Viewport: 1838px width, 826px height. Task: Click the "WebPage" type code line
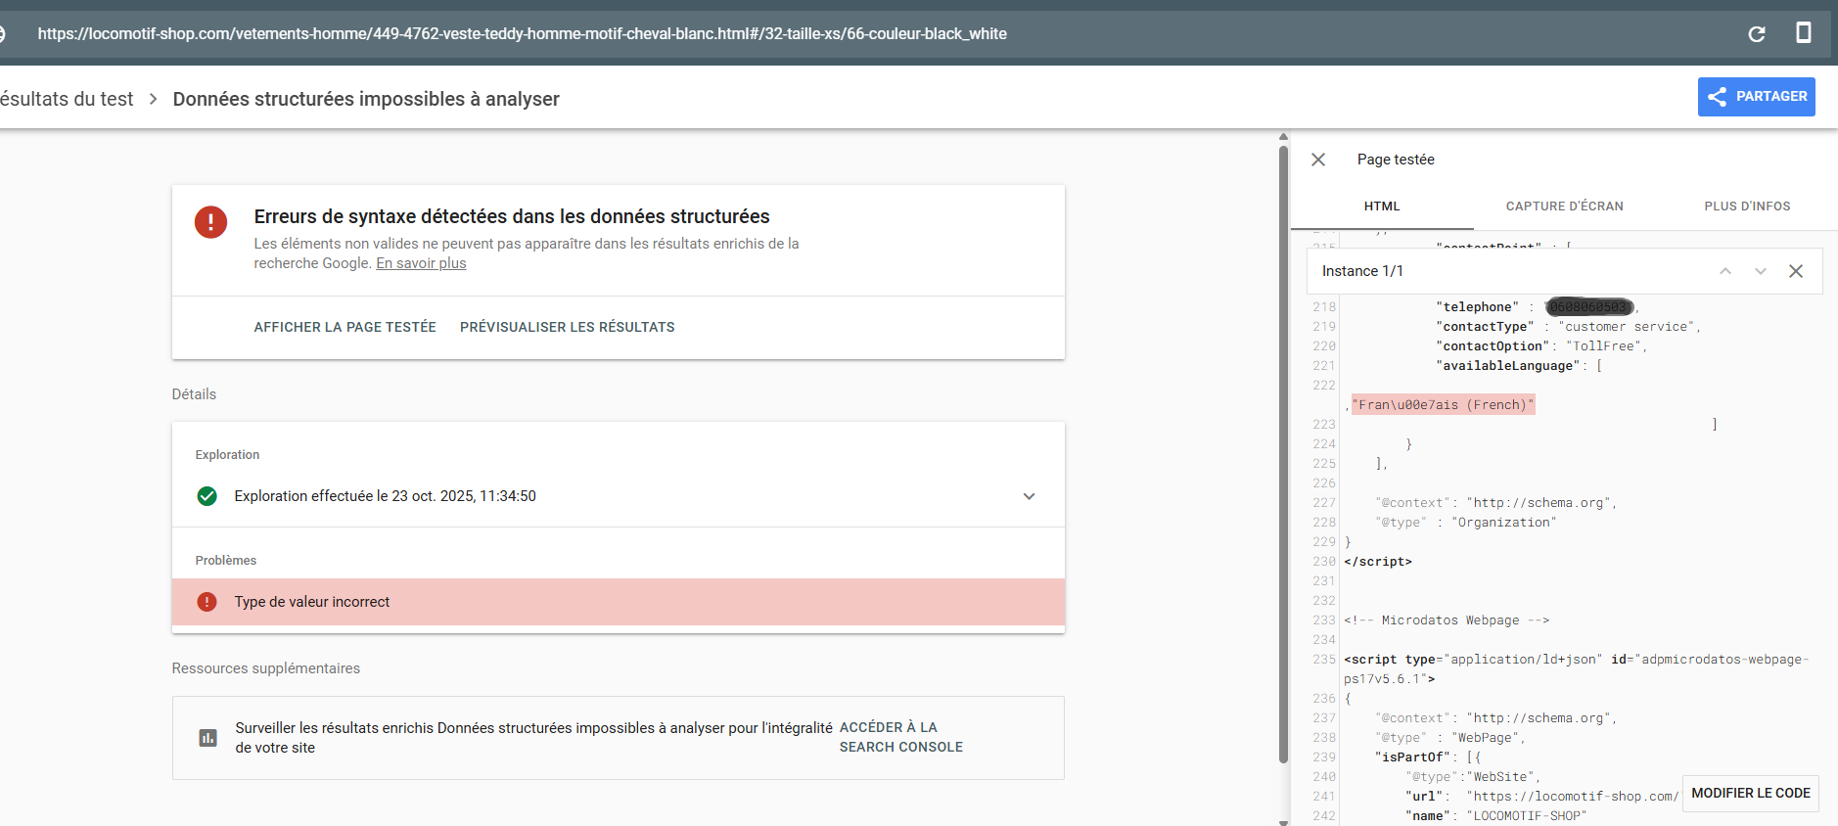(1450, 738)
